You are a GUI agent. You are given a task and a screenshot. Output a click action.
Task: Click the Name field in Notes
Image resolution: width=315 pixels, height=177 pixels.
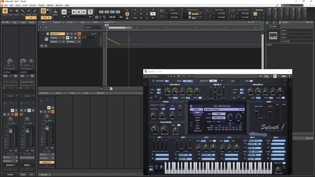[x=296, y=30]
